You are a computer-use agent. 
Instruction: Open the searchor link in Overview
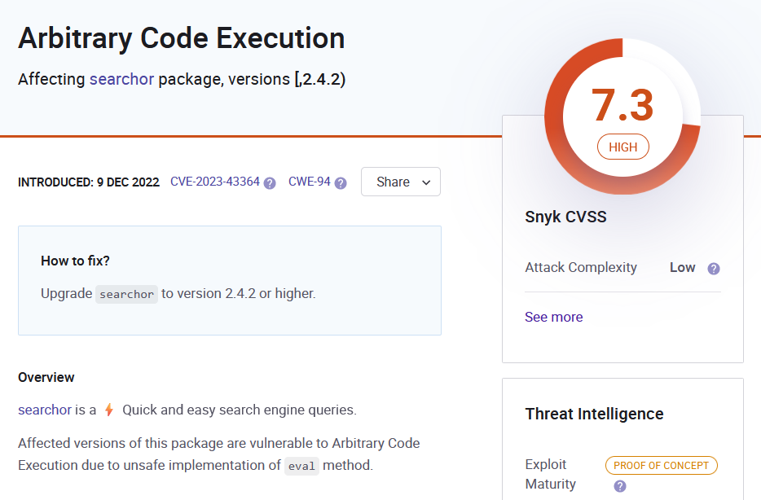[x=45, y=410]
